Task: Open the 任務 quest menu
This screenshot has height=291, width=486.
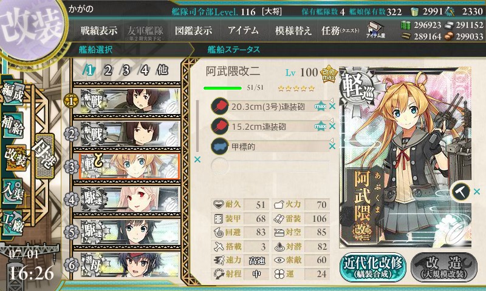Action: [x=340, y=30]
